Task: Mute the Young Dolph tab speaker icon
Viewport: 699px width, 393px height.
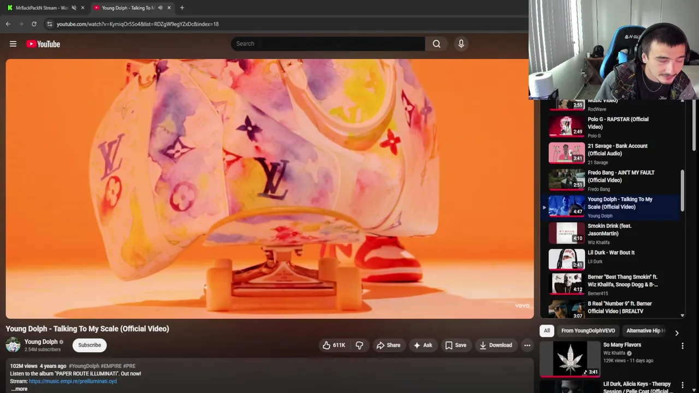Action: click(160, 8)
